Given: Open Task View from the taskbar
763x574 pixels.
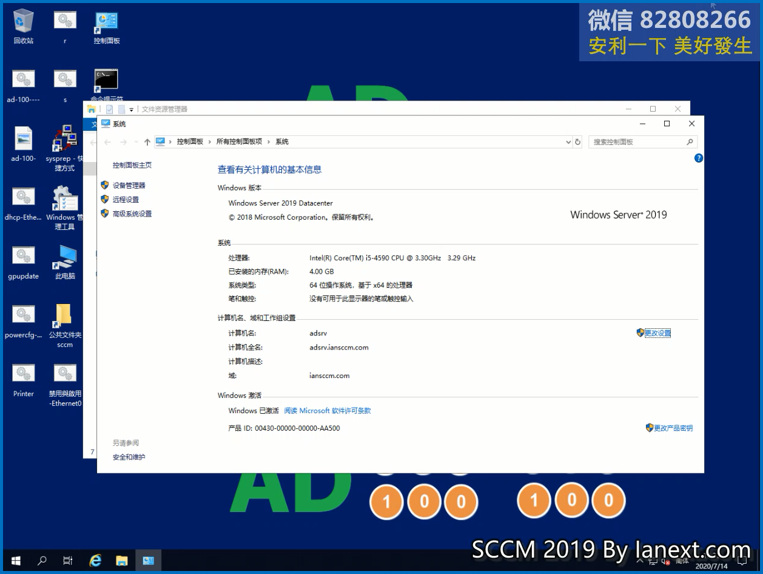Looking at the screenshot, I should [x=68, y=561].
